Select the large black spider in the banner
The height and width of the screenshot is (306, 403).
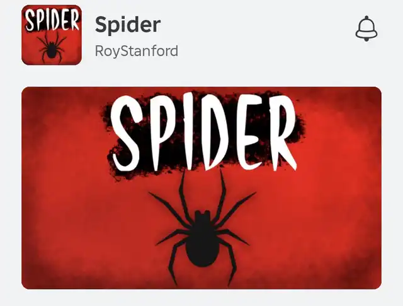(x=202, y=228)
